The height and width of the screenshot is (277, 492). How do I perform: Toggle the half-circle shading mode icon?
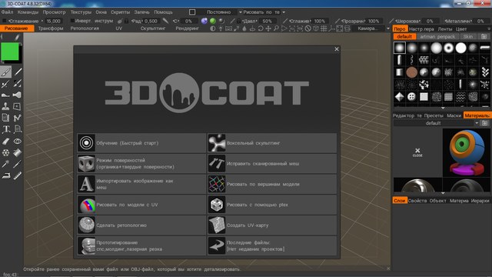pos(213,28)
